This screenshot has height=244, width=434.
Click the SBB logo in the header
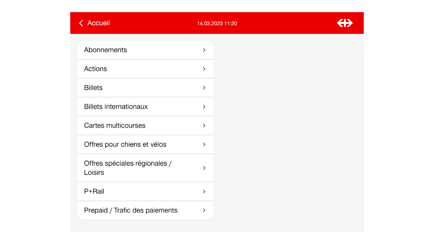coord(344,23)
